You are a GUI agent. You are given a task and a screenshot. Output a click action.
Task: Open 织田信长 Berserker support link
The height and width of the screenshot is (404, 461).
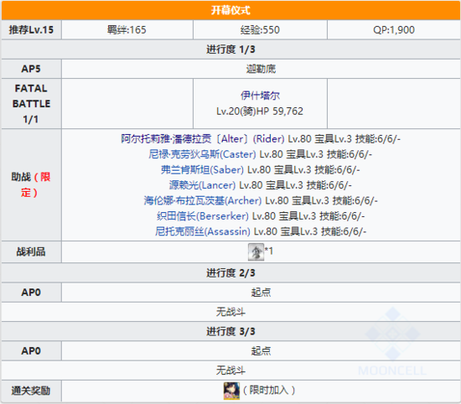click(203, 216)
